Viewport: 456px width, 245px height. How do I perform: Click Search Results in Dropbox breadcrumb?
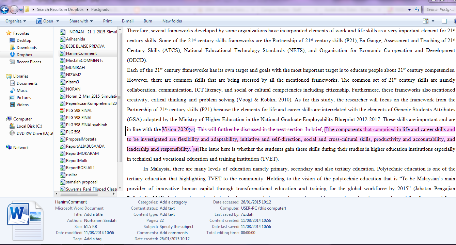tap(61, 10)
